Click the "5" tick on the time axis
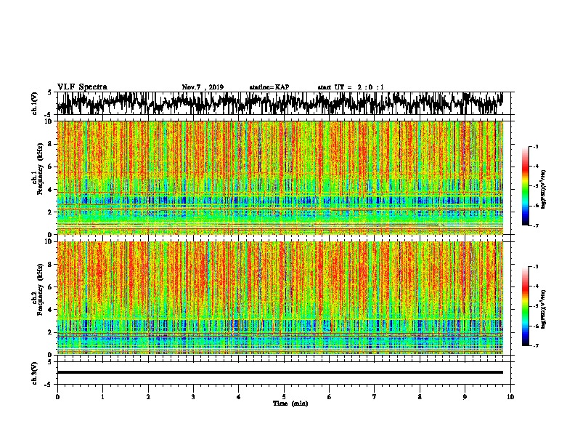The image size is (575, 445). [x=284, y=397]
